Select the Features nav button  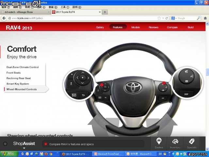point(118,27)
